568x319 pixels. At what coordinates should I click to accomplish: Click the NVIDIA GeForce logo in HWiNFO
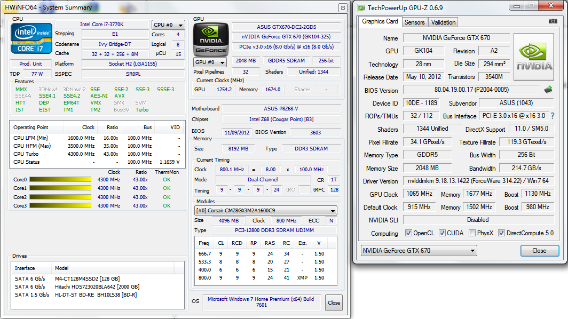click(x=211, y=39)
